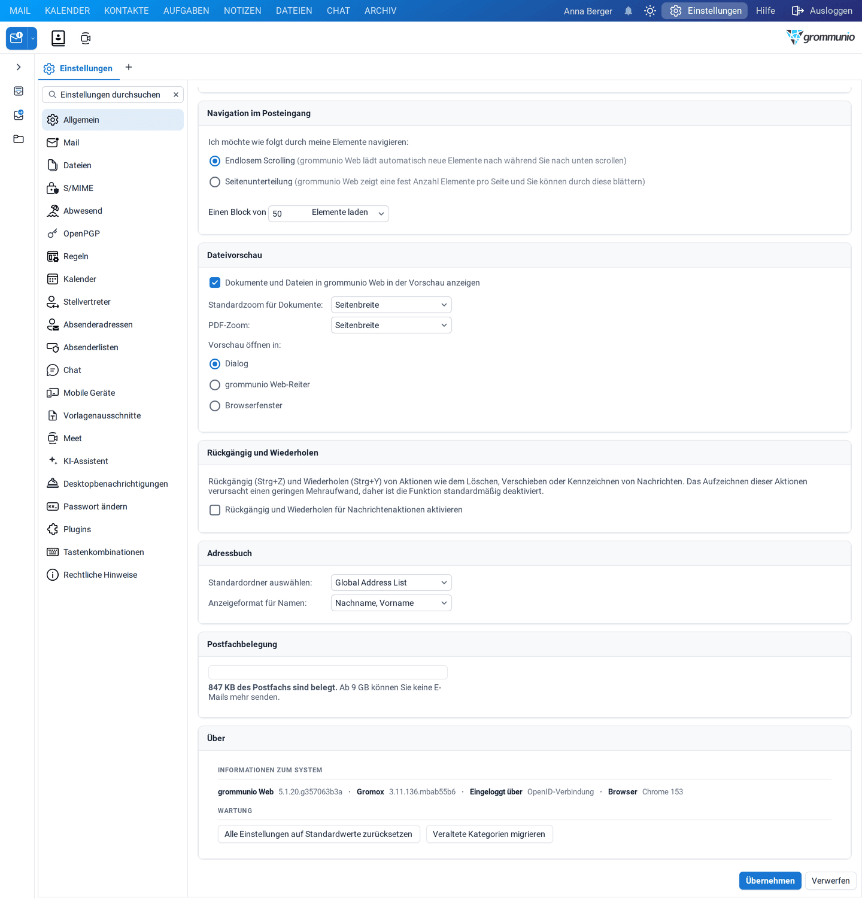Enable Rückgängig und Wiederholen für Nachrichtenaktionen
This screenshot has width=862, height=898.
[x=215, y=510]
